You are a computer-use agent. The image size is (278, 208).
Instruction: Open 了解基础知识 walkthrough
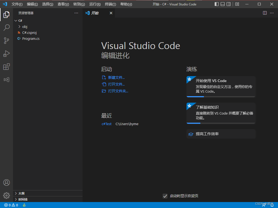[221, 113]
